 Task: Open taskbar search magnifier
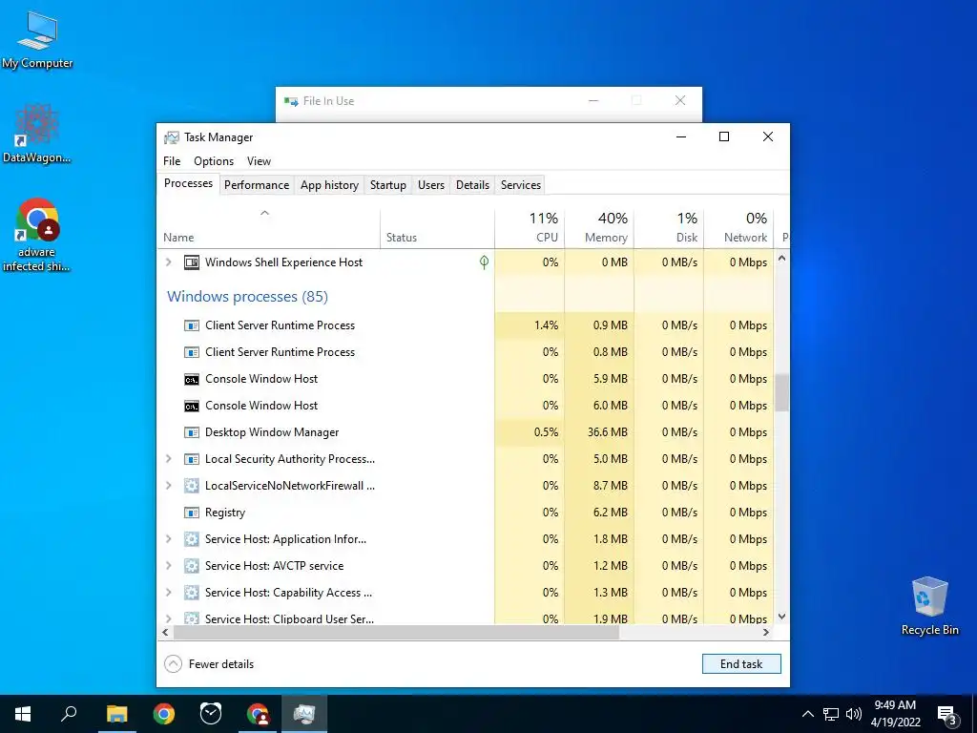[69, 714]
